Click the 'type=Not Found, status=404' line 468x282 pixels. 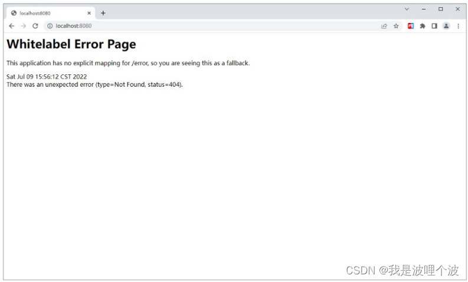point(94,84)
